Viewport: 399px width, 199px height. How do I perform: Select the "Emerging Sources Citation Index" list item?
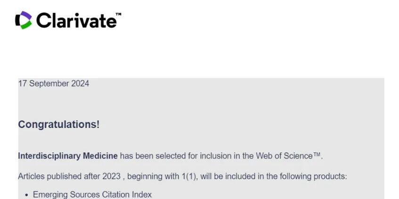(x=92, y=195)
